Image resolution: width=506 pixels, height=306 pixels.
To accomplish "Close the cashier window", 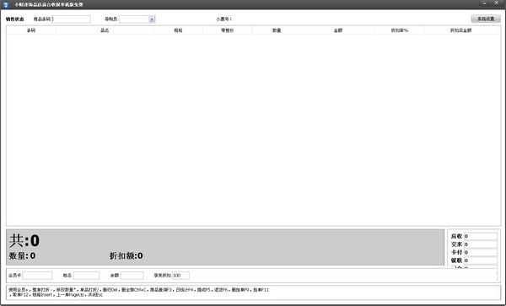I will [497, 3].
